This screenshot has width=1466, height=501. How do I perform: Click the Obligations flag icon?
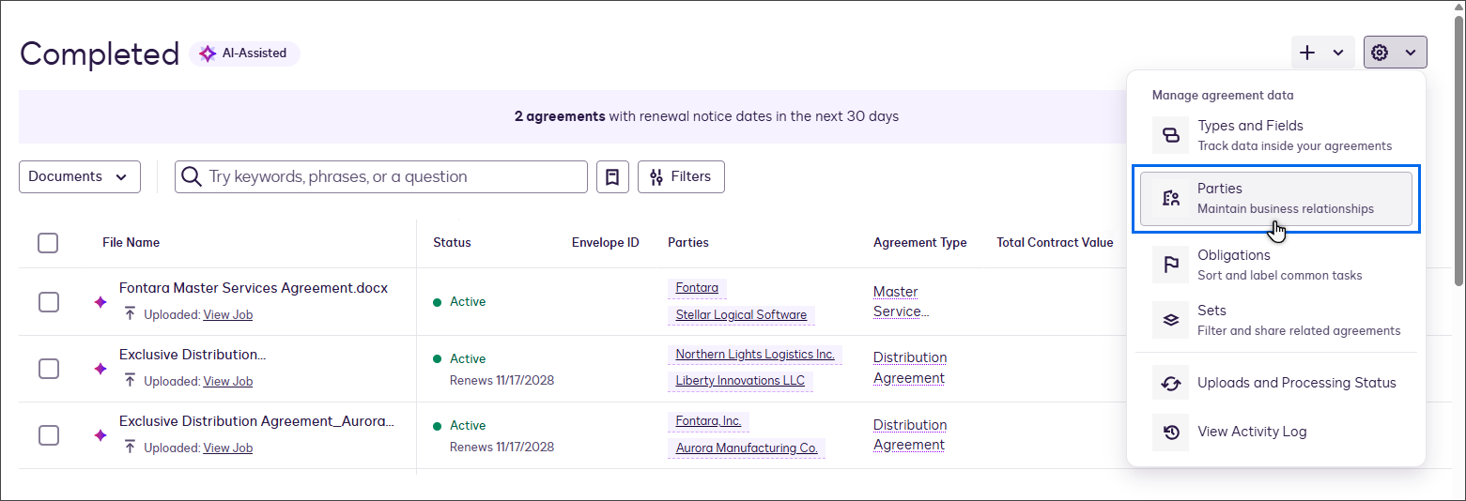pyautogui.click(x=1170, y=265)
